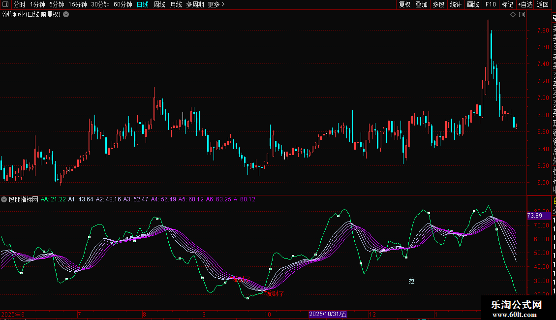Click the 叠加 overlay button

pyautogui.click(x=421, y=4)
